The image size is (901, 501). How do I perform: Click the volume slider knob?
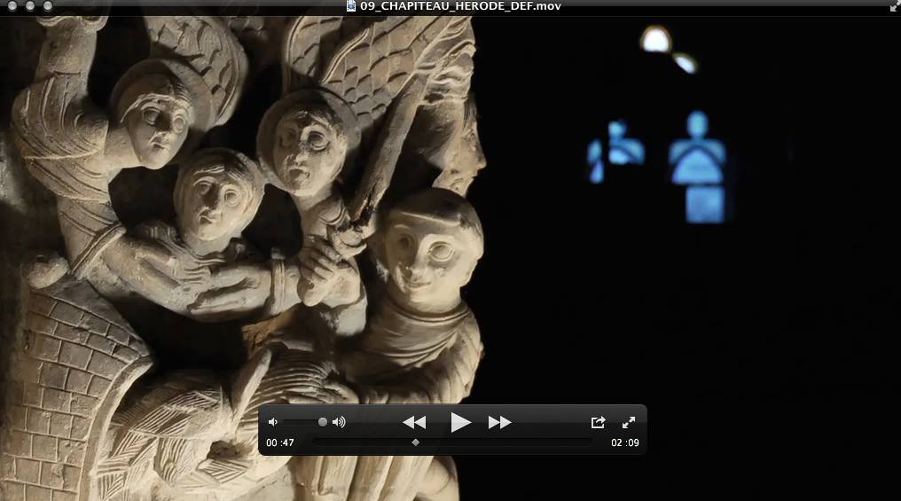coord(323,422)
